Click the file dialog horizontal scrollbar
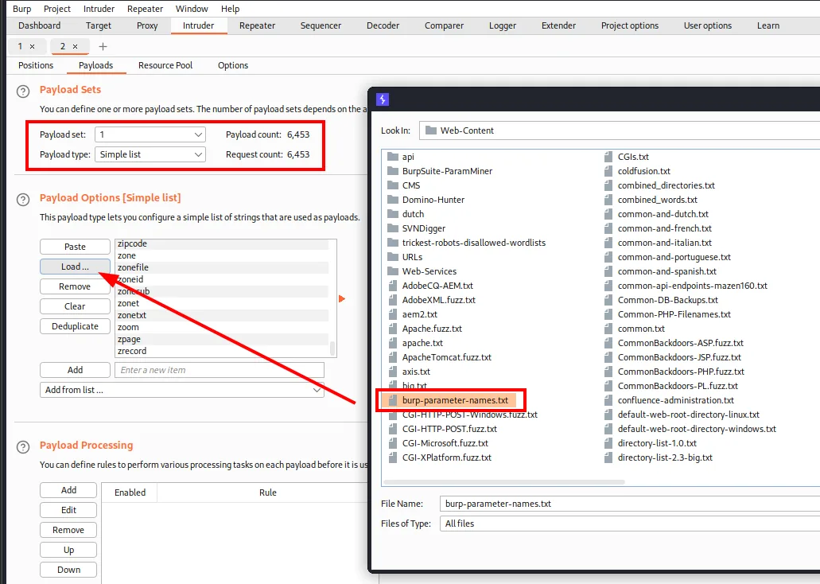Image resolution: width=820 pixels, height=584 pixels. [x=504, y=482]
